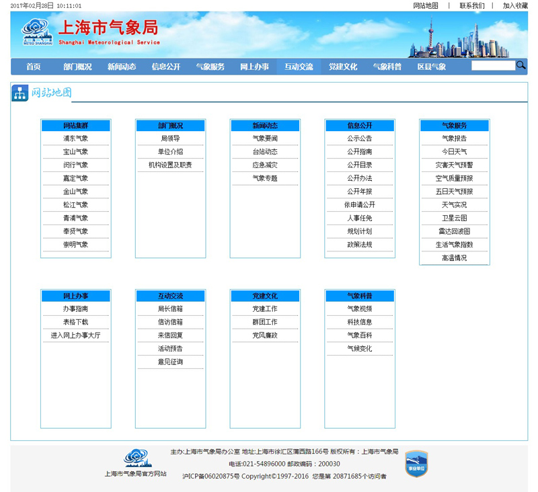
Task: Click 联系我们 link at top right
Action: point(472,5)
